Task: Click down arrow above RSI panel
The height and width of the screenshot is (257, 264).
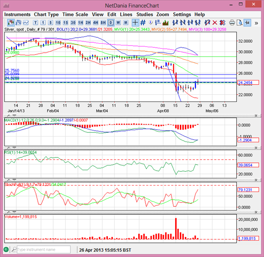Action: [14, 148]
